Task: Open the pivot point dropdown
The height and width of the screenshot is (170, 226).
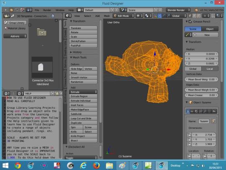Action: [x=148, y=16]
